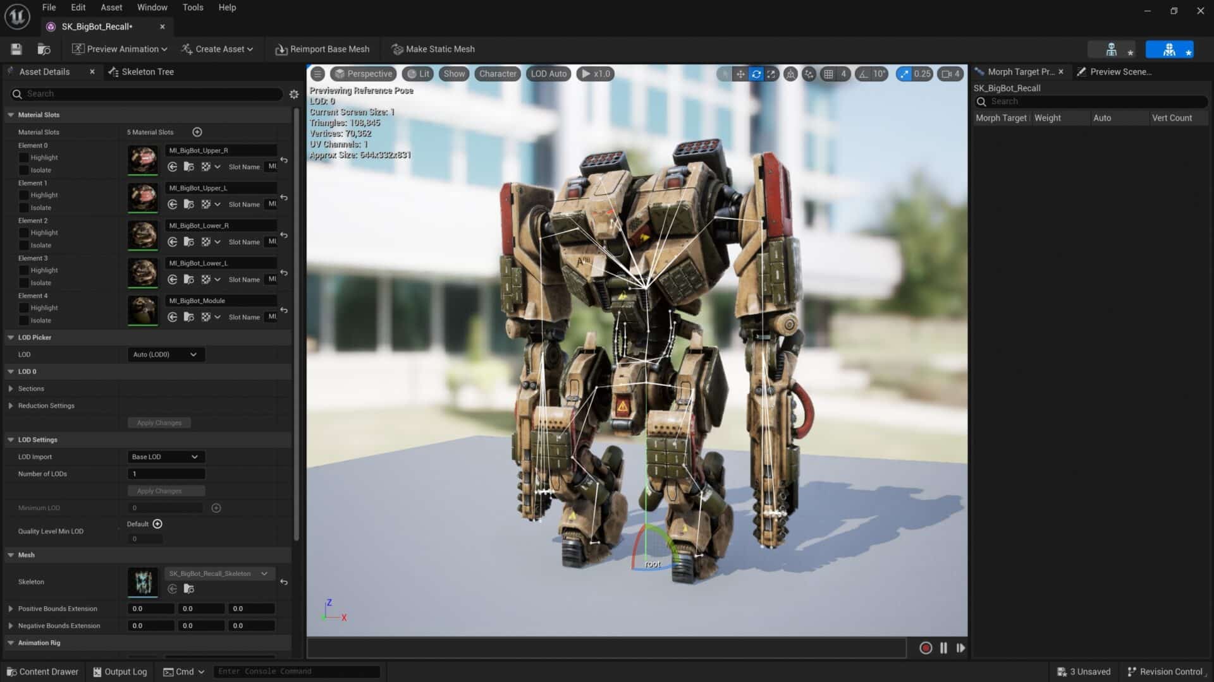Image resolution: width=1214 pixels, height=682 pixels.
Task: Select the Translate gizmo tool
Action: [740, 74]
